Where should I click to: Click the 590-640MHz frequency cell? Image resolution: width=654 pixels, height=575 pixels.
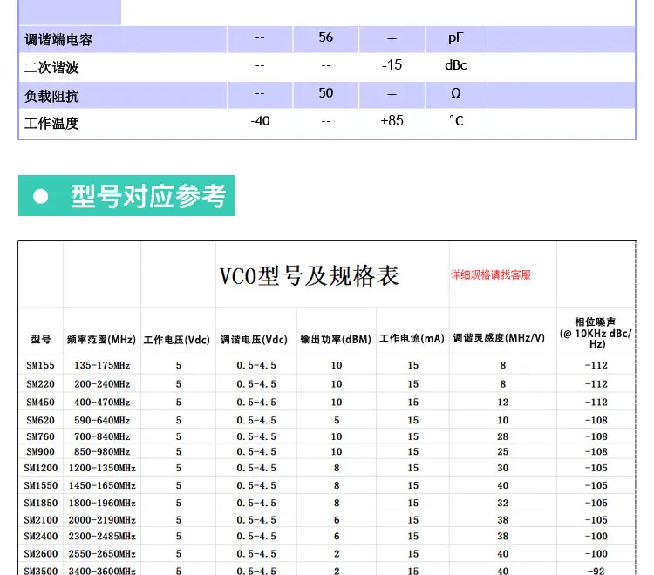[x=102, y=421]
